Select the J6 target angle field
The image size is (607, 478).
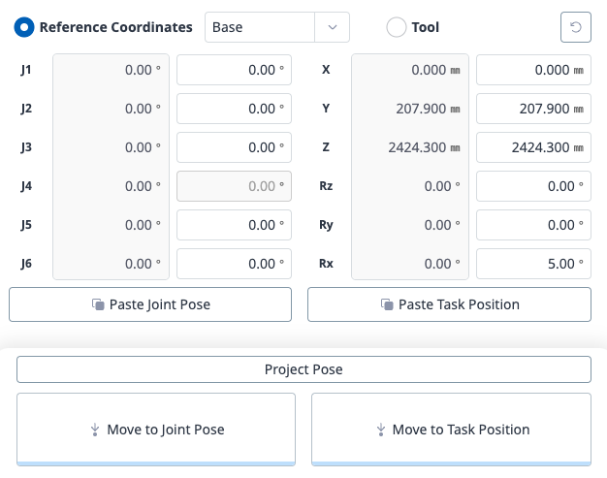(x=234, y=264)
